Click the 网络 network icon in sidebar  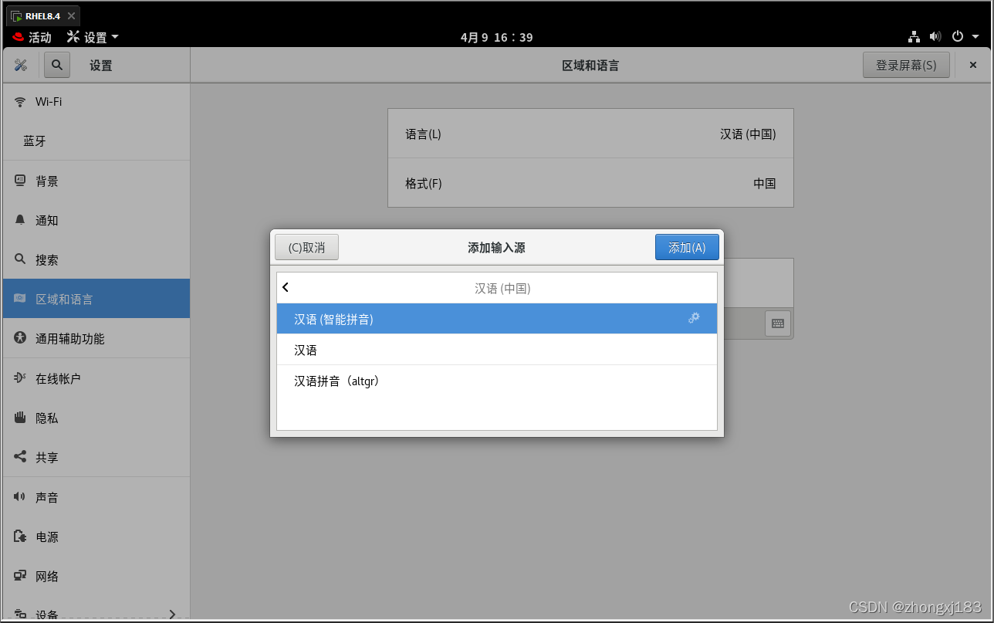point(20,576)
